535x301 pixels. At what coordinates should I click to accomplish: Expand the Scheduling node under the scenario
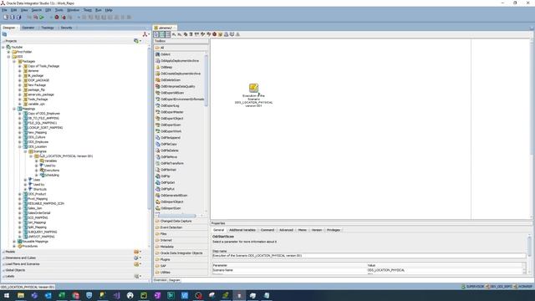pos(37,175)
